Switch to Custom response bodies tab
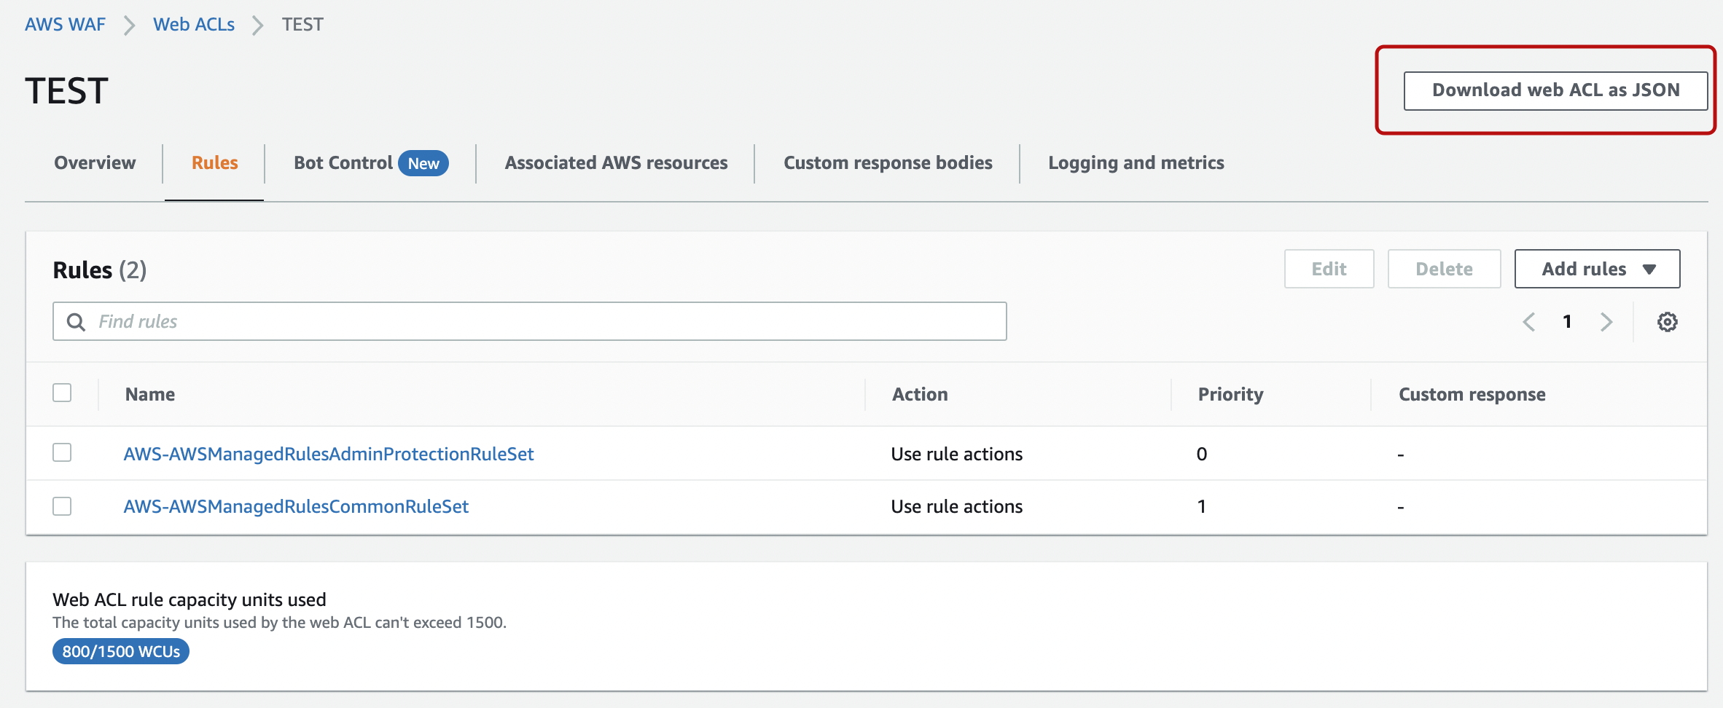The width and height of the screenshot is (1723, 708). [888, 162]
